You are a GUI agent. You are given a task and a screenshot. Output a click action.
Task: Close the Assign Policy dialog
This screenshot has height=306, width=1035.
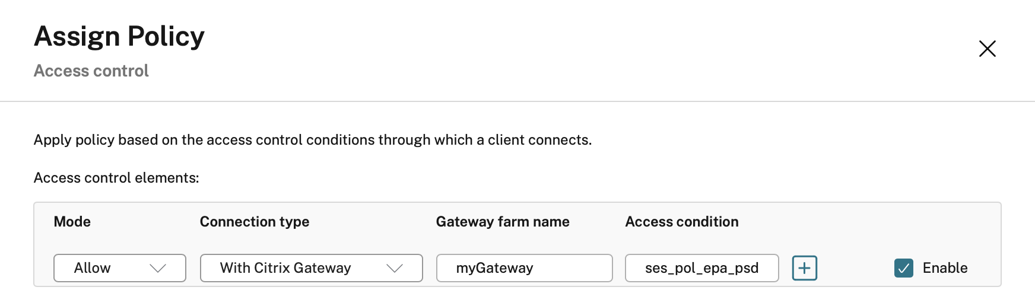[987, 49]
